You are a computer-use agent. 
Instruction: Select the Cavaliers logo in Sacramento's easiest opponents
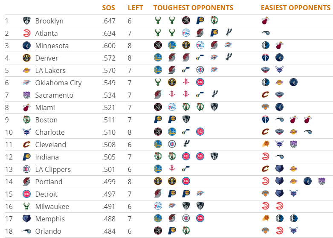pos(265,95)
